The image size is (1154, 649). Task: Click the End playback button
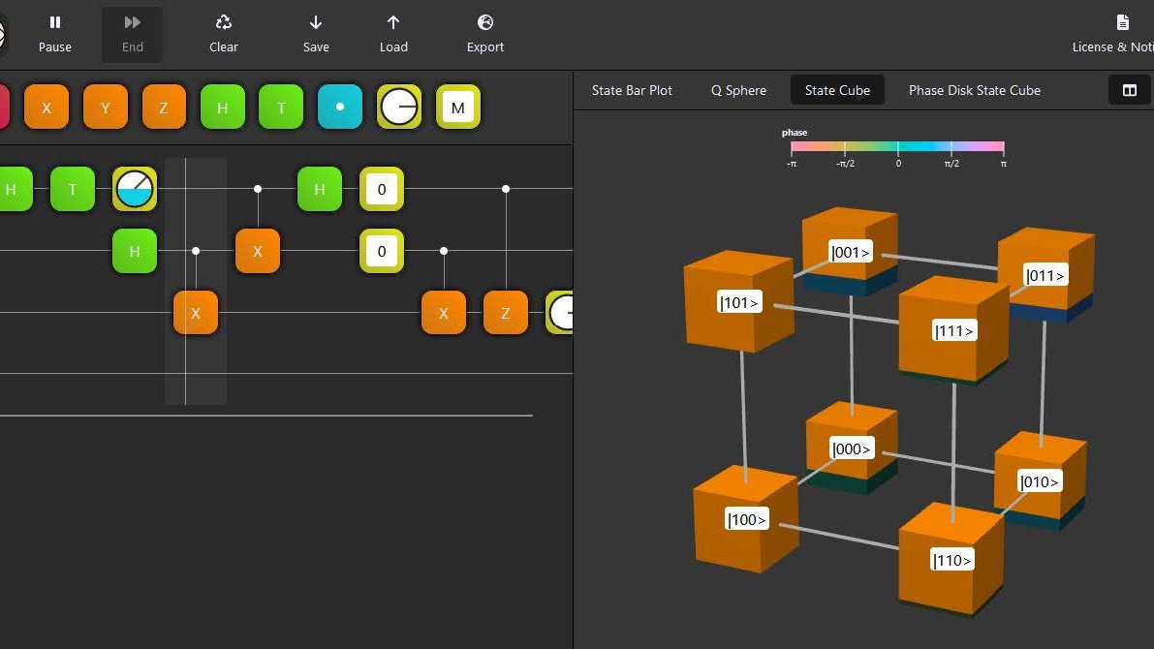(x=133, y=35)
